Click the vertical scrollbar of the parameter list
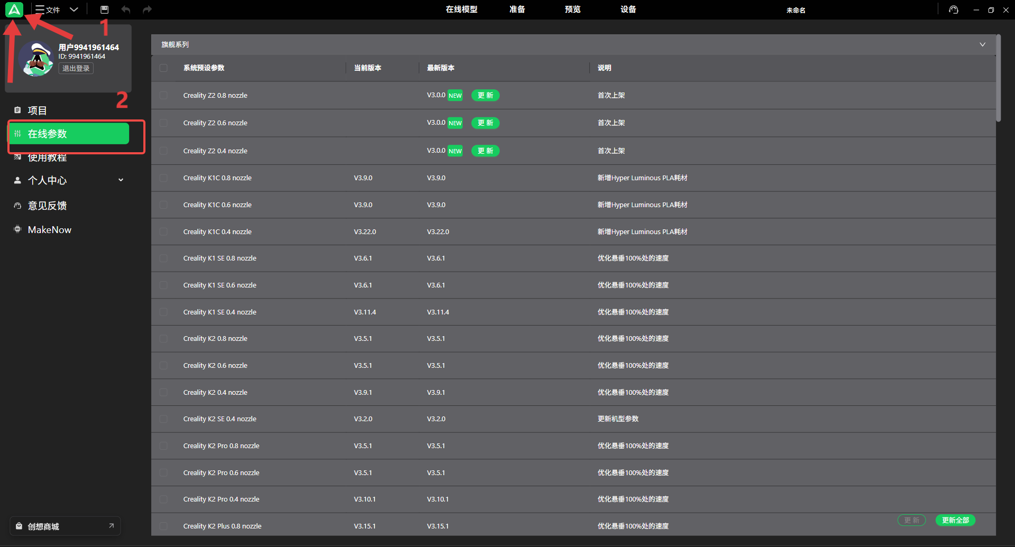The height and width of the screenshot is (547, 1015). click(998, 79)
